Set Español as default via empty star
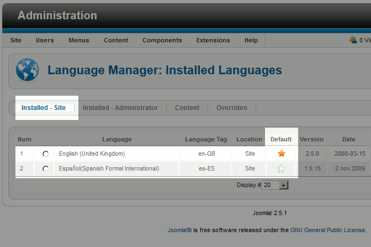Viewport: 371px width, 247px height. [282, 168]
